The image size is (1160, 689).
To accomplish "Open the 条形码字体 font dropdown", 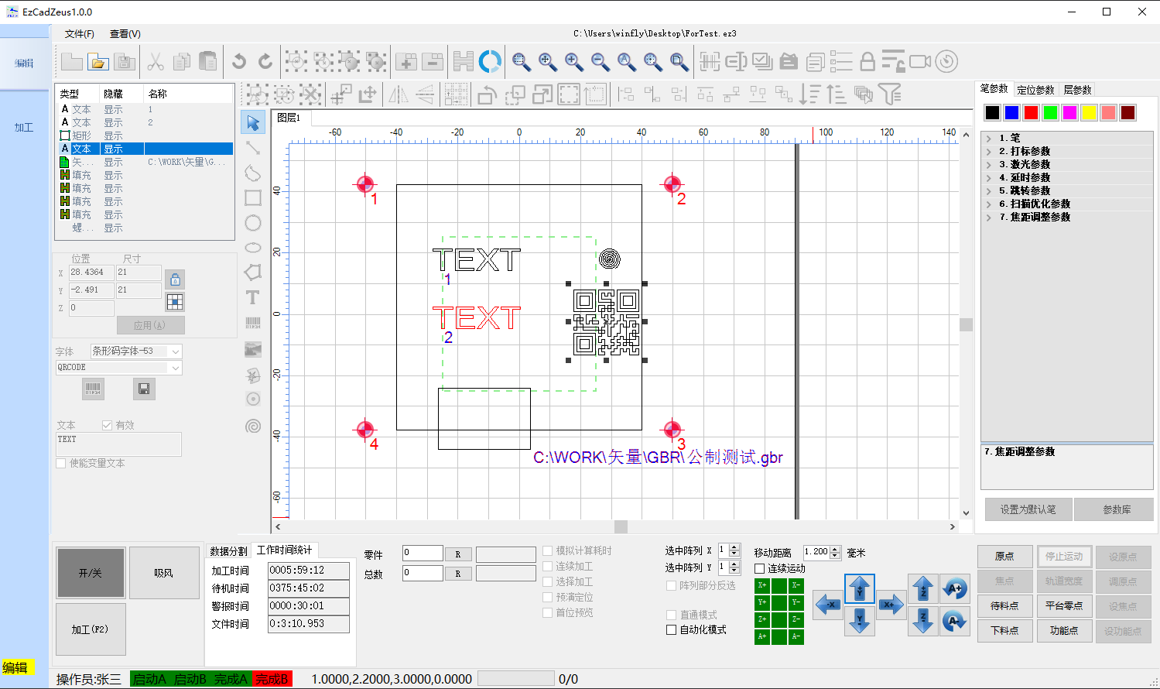I will (x=176, y=351).
